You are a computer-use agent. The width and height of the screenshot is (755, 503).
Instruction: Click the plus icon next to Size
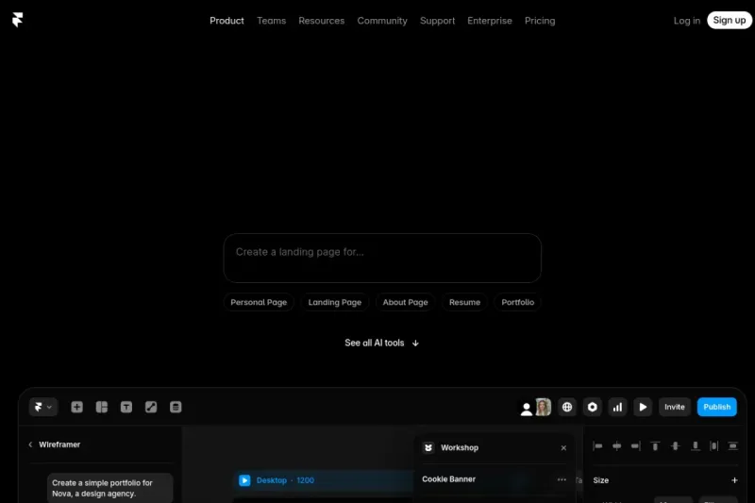point(734,480)
